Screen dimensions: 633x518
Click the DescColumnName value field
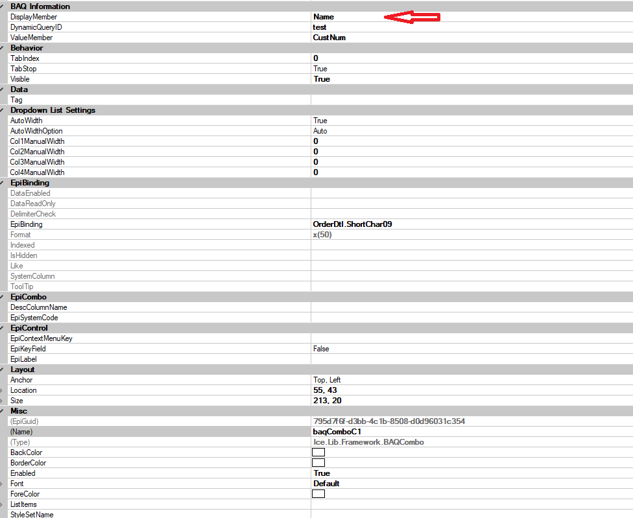point(472,307)
